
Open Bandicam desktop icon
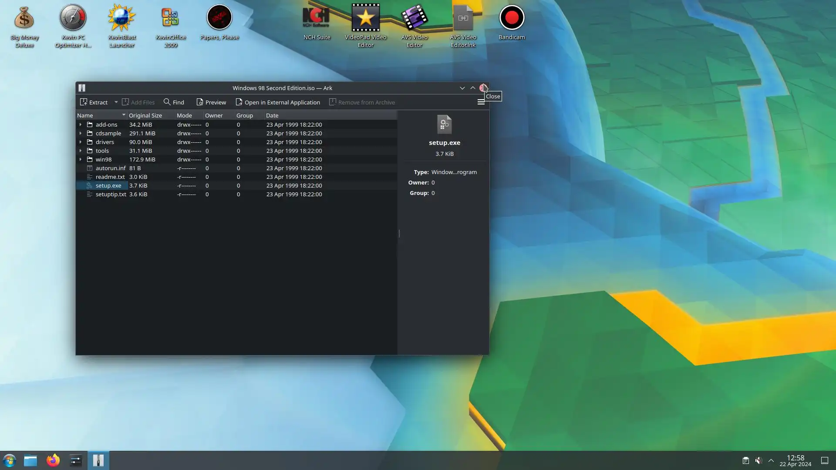pos(512,18)
